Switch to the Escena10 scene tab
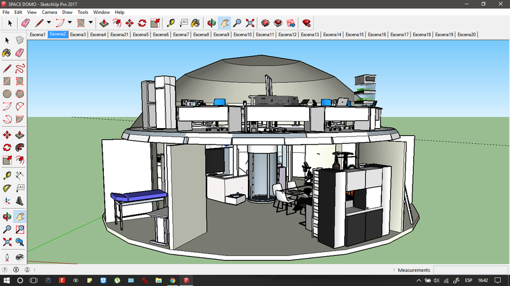This screenshot has width=510, height=286. (243, 34)
